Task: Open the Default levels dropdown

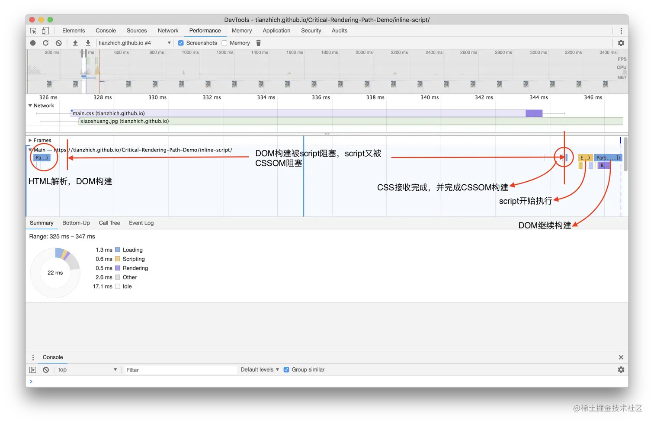Action: [x=260, y=369]
